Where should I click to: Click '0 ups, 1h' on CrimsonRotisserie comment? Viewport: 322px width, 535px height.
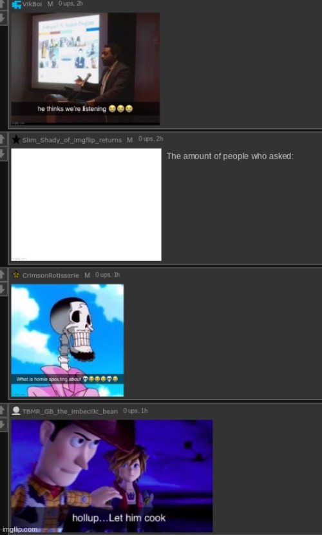pyautogui.click(x=108, y=275)
